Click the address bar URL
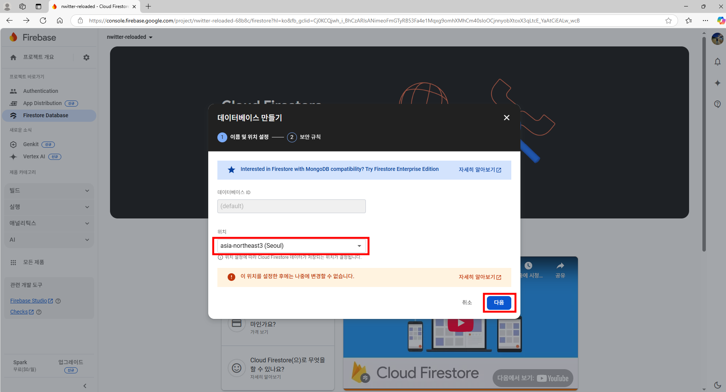The image size is (726, 392). coord(334,21)
